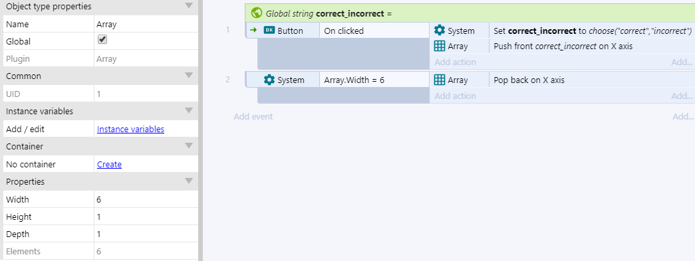Image resolution: width=695 pixels, height=261 pixels.
Task: Click the System gear icon in event 2 condition
Action: click(x=269, y=80)
